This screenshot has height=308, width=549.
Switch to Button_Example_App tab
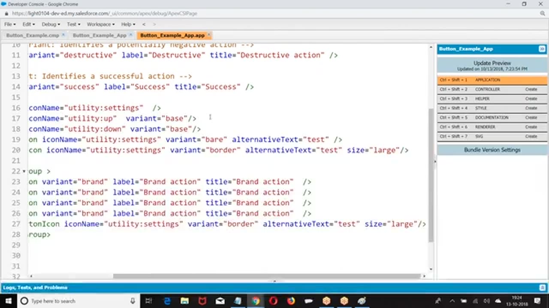coord(100,36)
